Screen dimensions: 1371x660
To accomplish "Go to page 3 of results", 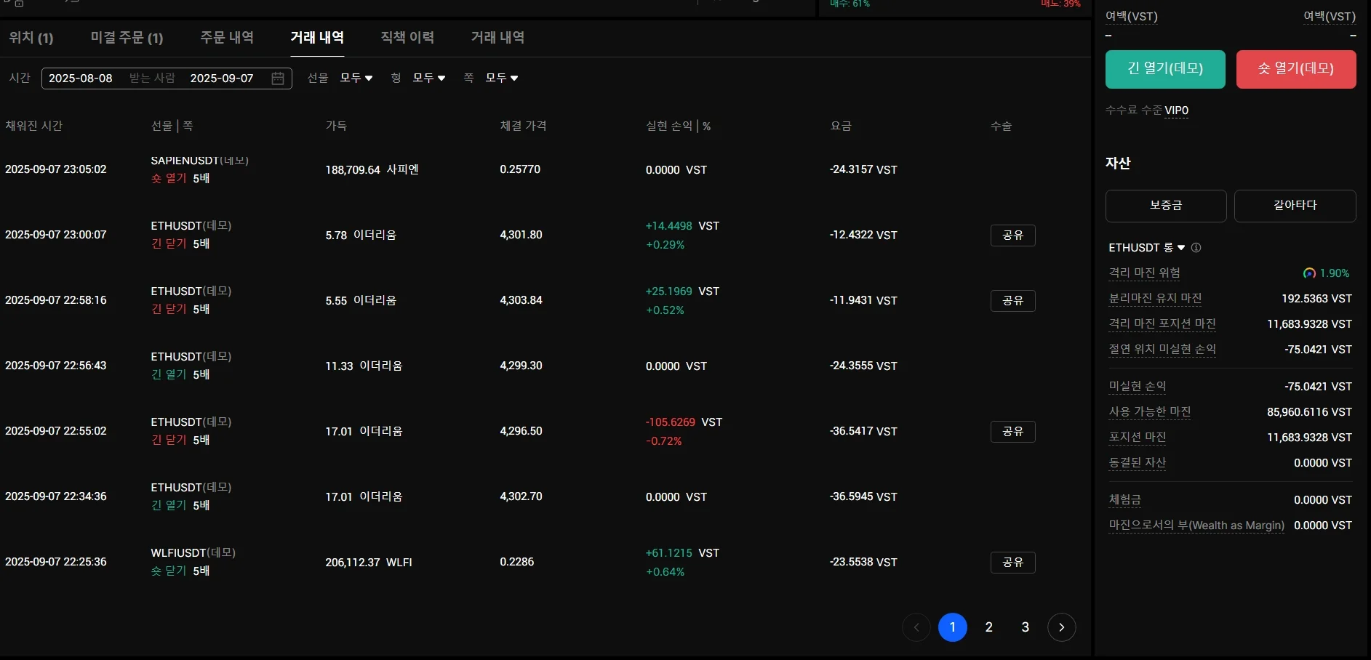I will pos(1025,627).
